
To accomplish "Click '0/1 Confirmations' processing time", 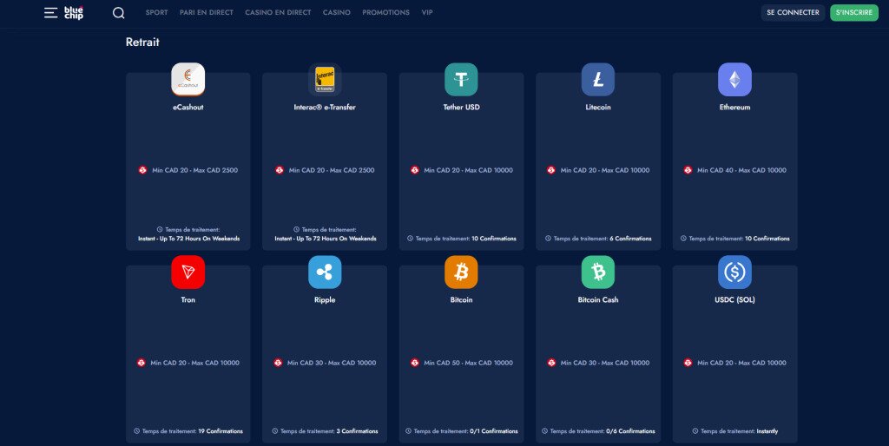I will 494,431.
